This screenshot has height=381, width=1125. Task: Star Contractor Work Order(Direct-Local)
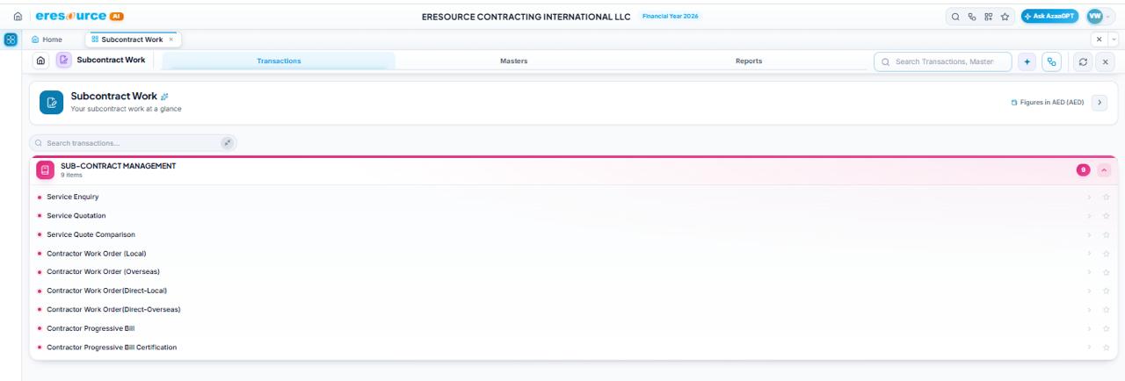1107,291
